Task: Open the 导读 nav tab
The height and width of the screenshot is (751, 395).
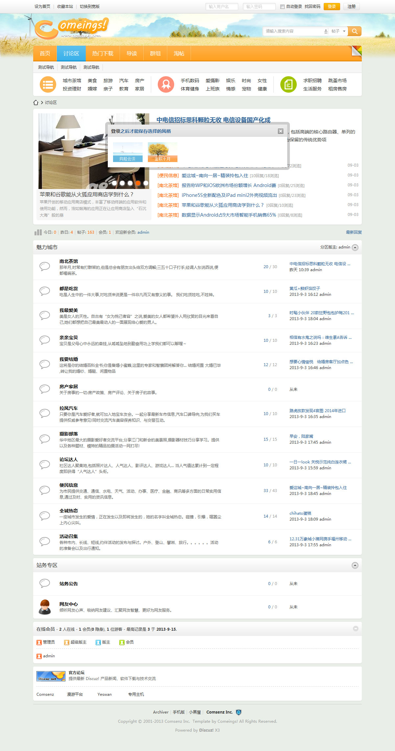Action: (132, 54)
